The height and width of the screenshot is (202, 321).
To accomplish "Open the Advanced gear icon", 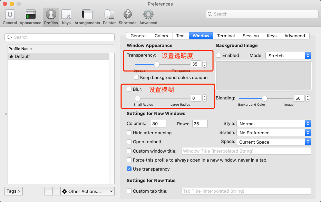I will [148, 15].
